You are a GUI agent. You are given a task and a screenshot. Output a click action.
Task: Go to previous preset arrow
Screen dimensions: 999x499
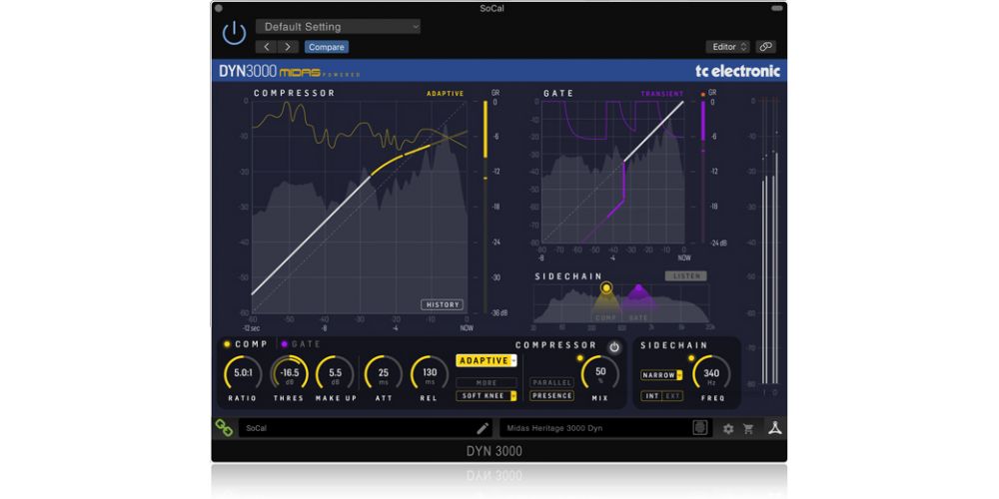coord(267,47)
